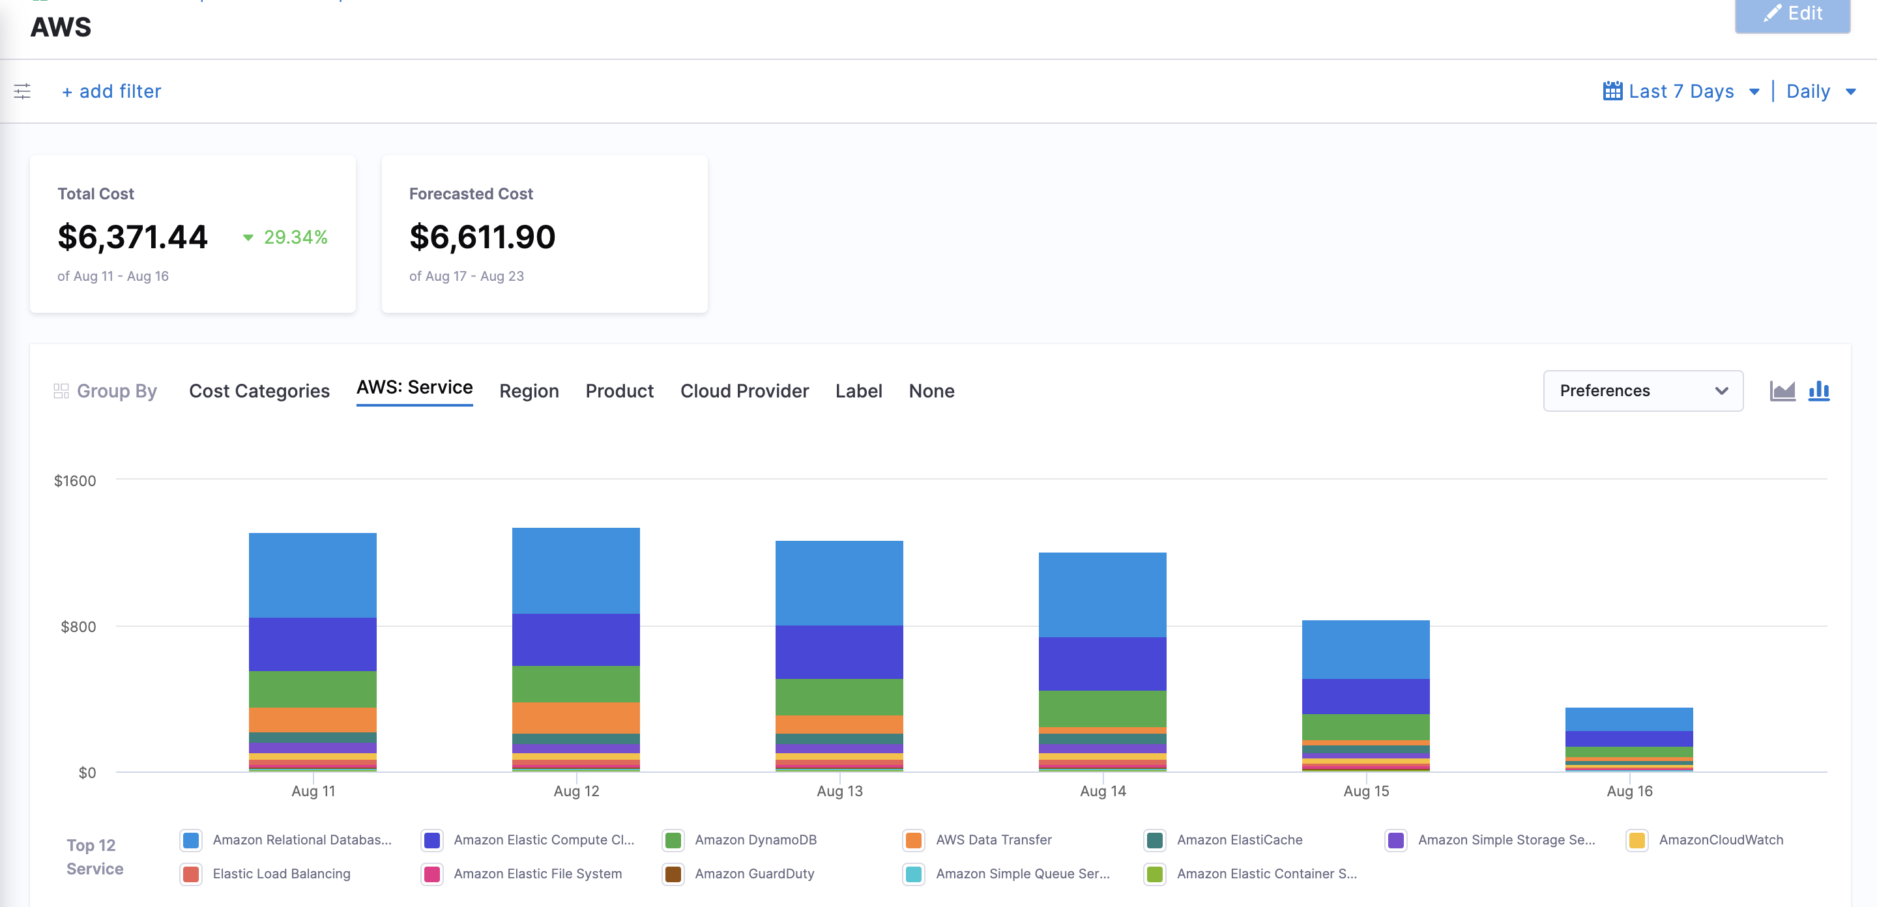Toggle Amazon Elastic Compute Cloud legend swatch
The width and height of the screenshot is (1877, 907).
pos(432,840)
